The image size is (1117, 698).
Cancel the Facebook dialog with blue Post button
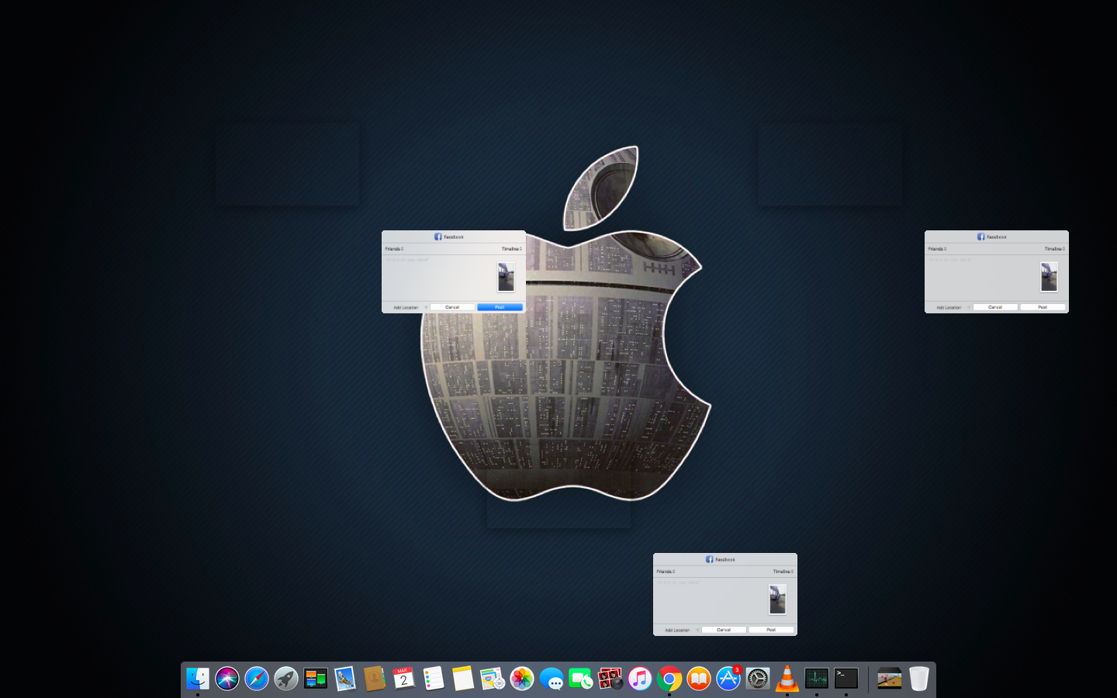(x=452, y=307)
